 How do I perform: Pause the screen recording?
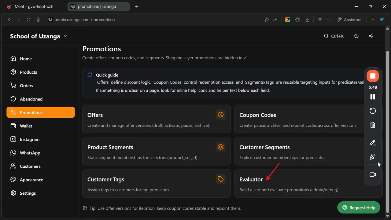click(373, 97)
